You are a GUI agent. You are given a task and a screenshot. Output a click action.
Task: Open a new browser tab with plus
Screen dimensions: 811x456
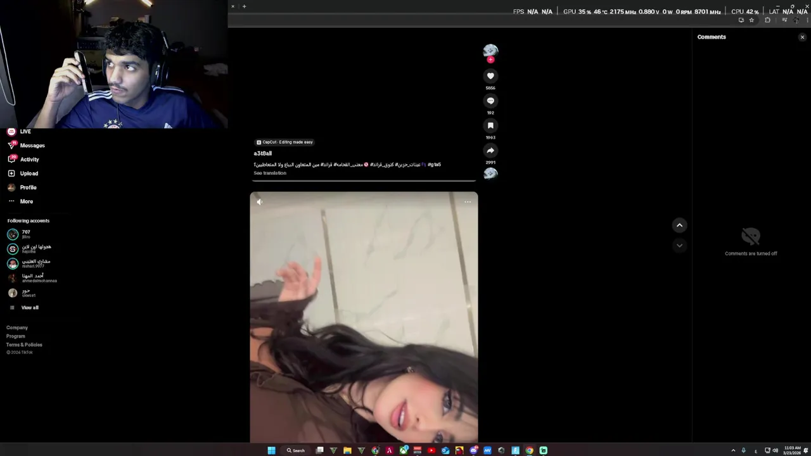(x=244, y=6)
